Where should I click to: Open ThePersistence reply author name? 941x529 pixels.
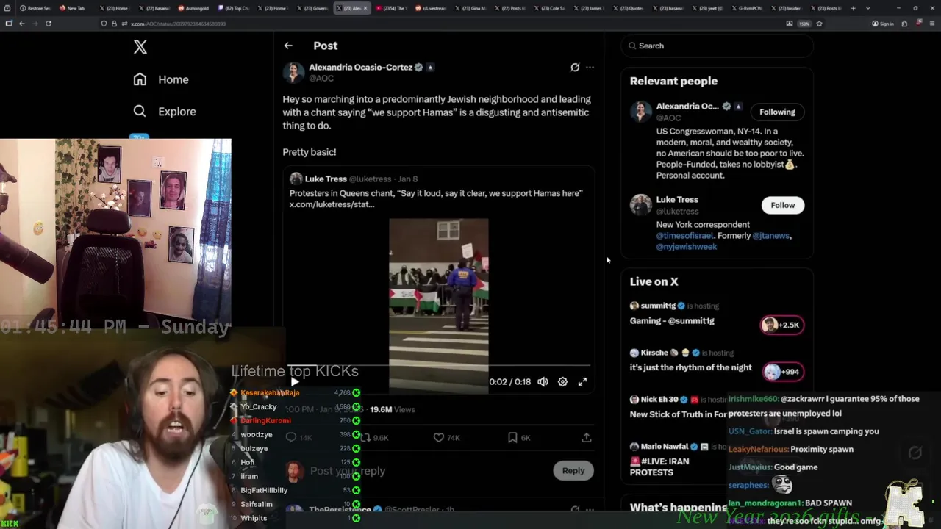[x=340, y=509]
